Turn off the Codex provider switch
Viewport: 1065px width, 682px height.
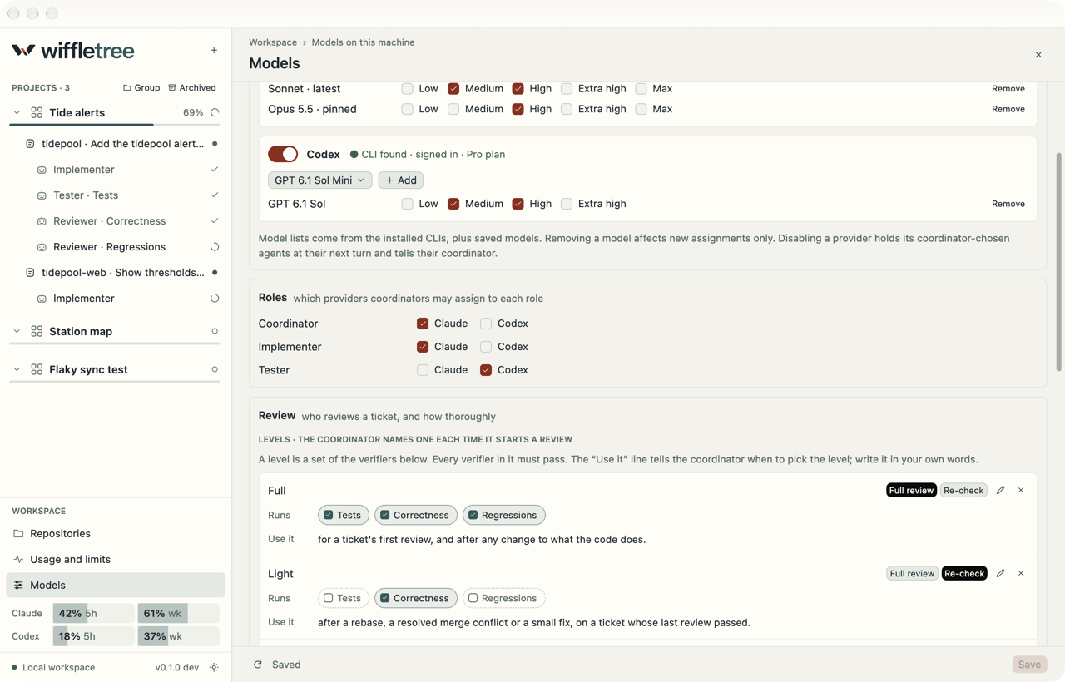click(283, 154)
